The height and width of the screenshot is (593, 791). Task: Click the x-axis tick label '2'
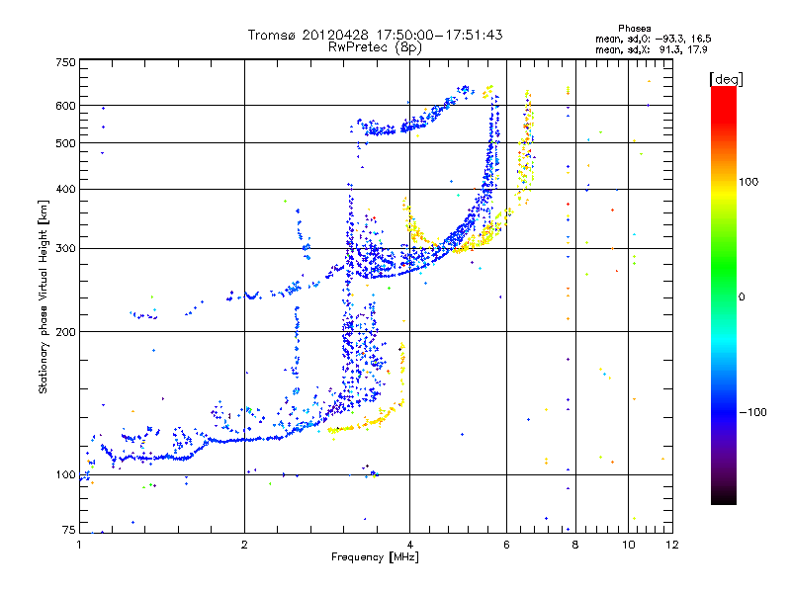pos(244,545)
